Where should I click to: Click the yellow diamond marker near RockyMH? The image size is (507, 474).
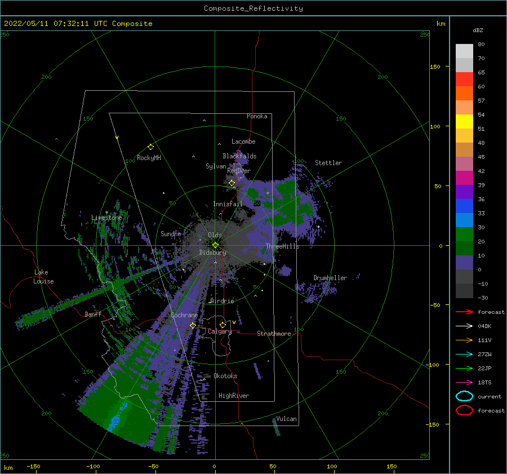(150, 147)
